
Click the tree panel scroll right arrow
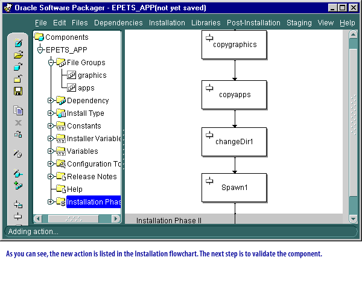click(116, 218)
